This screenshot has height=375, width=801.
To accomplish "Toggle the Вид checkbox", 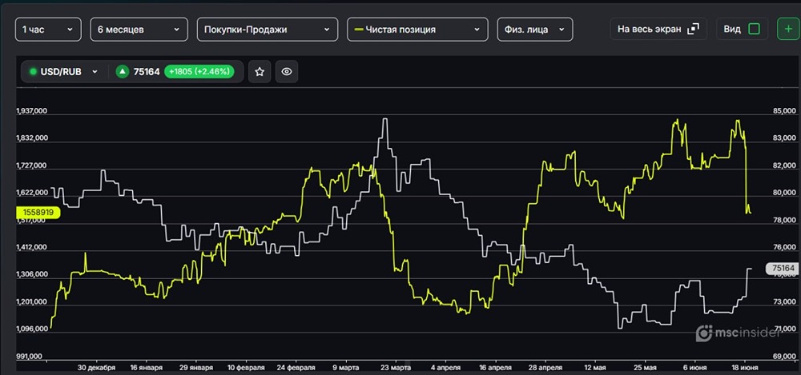I will [754, 29].
